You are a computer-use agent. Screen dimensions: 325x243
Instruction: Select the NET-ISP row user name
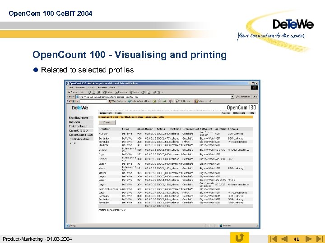(103, 134)
